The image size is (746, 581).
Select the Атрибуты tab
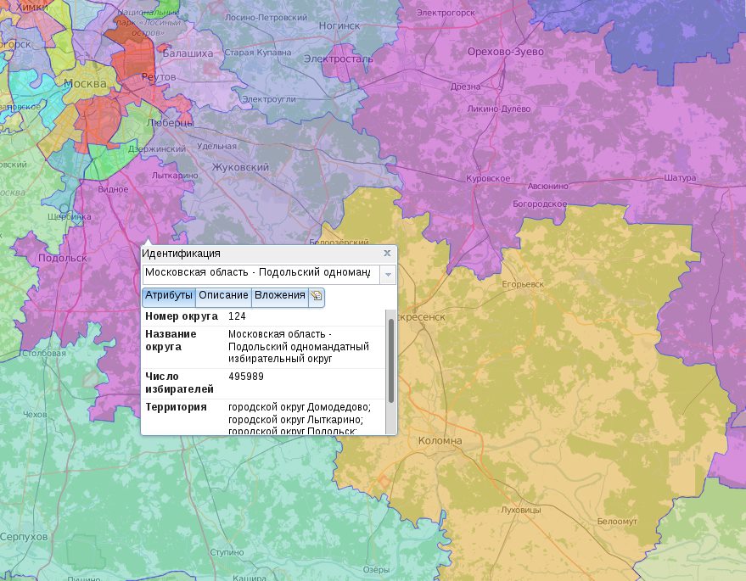(x=168, y=296)
